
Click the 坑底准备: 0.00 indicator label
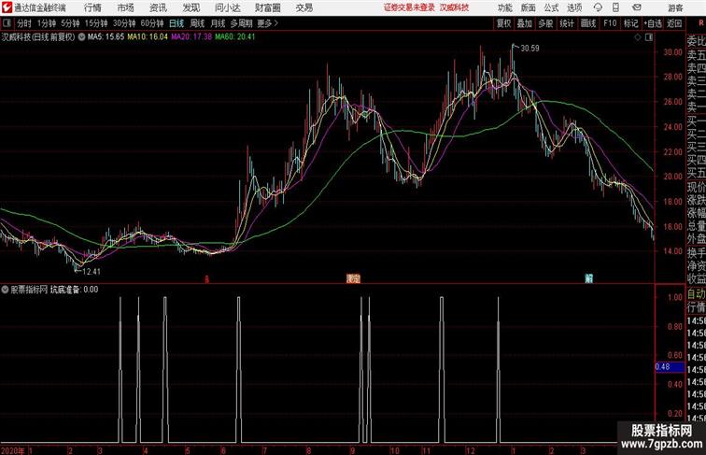[75, 290]
